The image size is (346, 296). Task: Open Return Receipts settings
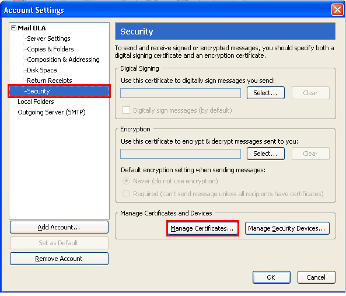click(x=50, y=81)
